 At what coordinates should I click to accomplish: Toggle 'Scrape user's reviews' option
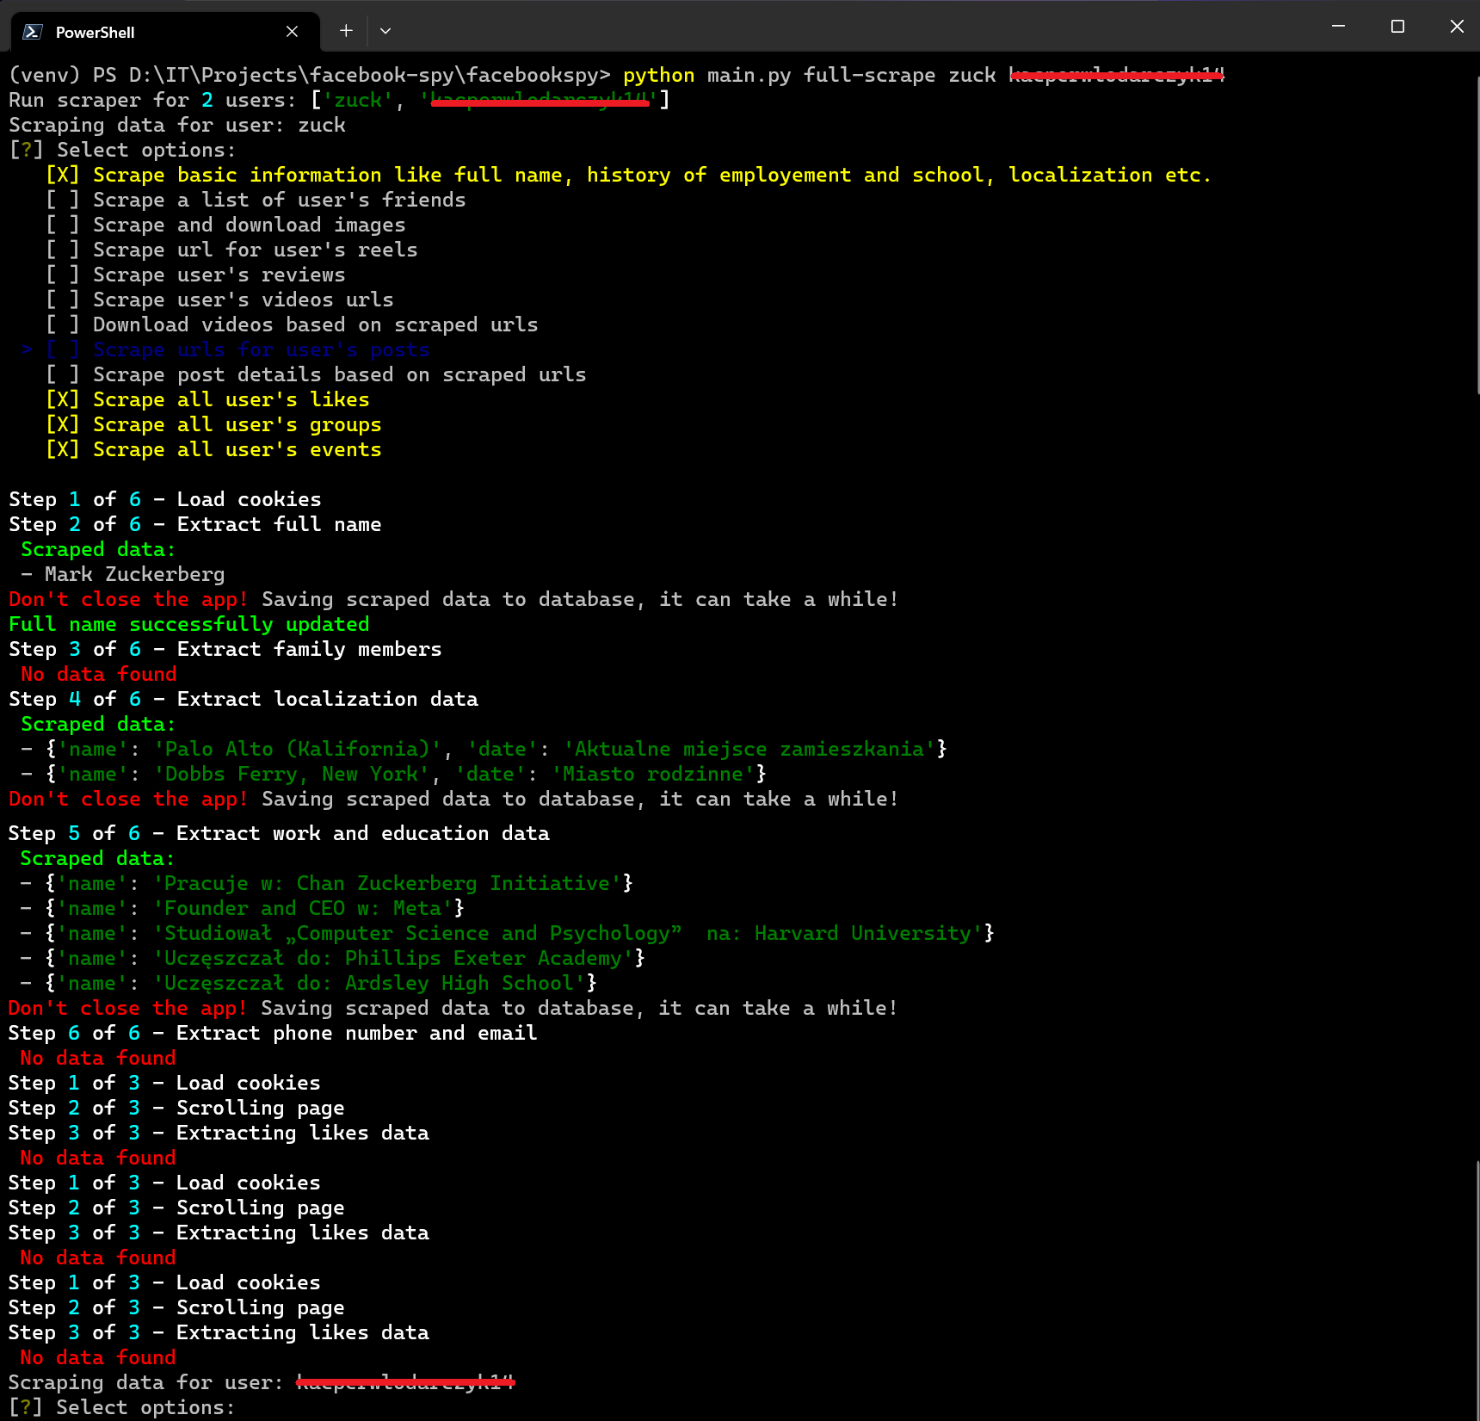(195, 275)
